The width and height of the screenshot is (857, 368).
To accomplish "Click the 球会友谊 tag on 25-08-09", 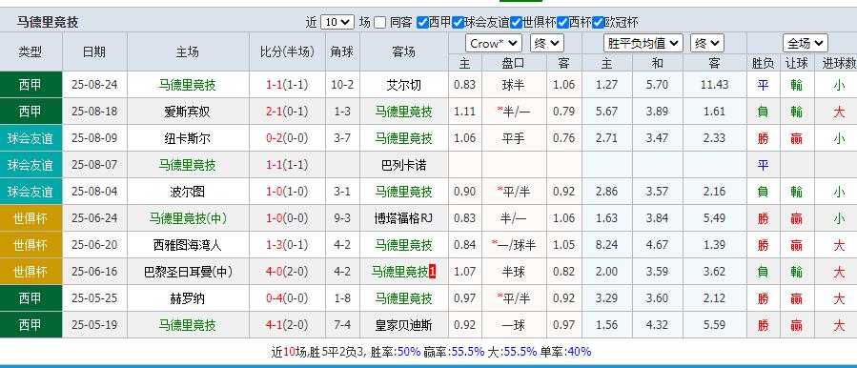I will tap(31, 138).
